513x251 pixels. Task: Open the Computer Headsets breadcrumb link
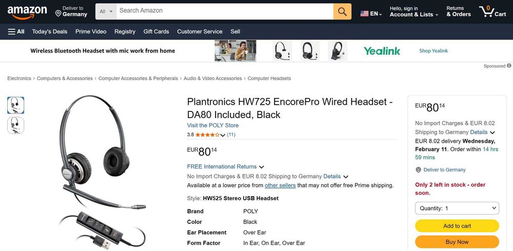(269, 79)
